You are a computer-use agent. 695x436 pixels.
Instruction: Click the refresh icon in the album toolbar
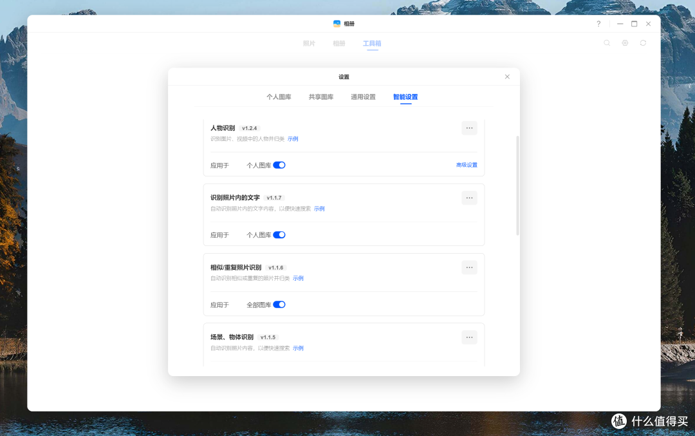click(643, 43)
